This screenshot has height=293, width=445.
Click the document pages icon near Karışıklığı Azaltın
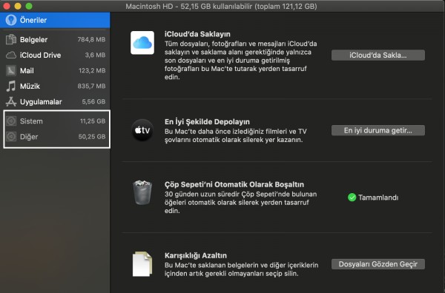click(142, 264)
